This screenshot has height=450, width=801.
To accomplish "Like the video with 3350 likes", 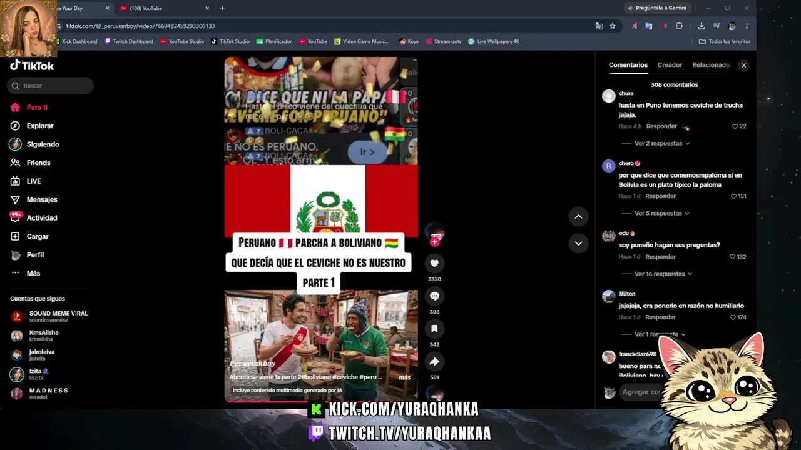I will 434,263.
